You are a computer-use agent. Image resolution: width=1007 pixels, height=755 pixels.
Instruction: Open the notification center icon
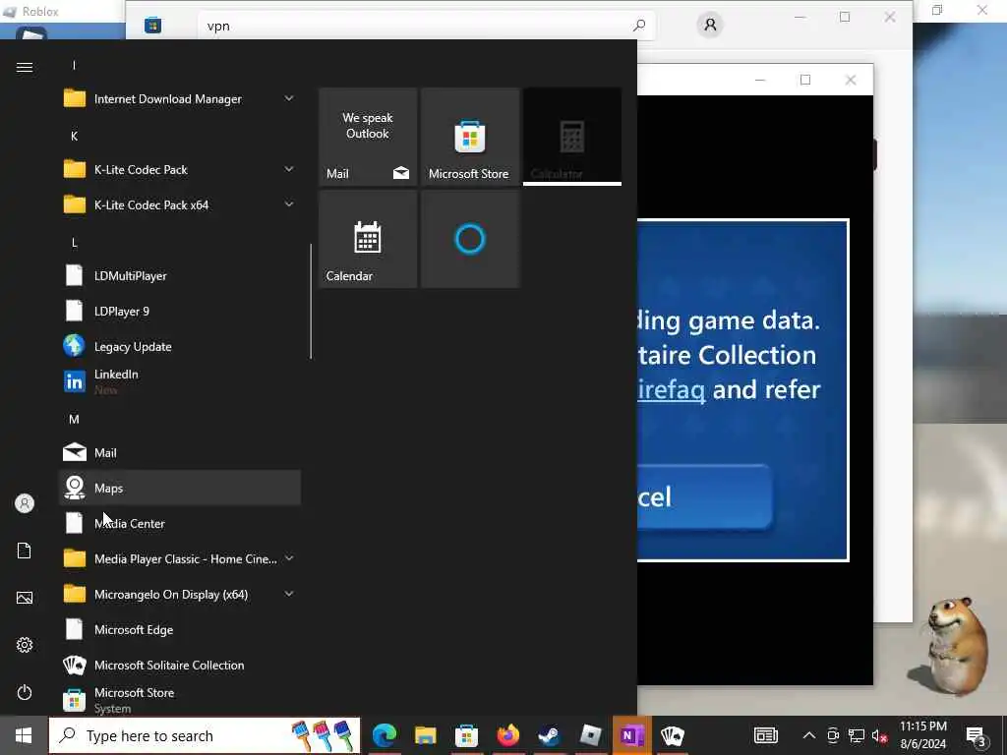977,736
